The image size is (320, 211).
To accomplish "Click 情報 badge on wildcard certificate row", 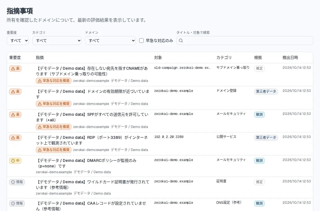I will coord(17,182).
